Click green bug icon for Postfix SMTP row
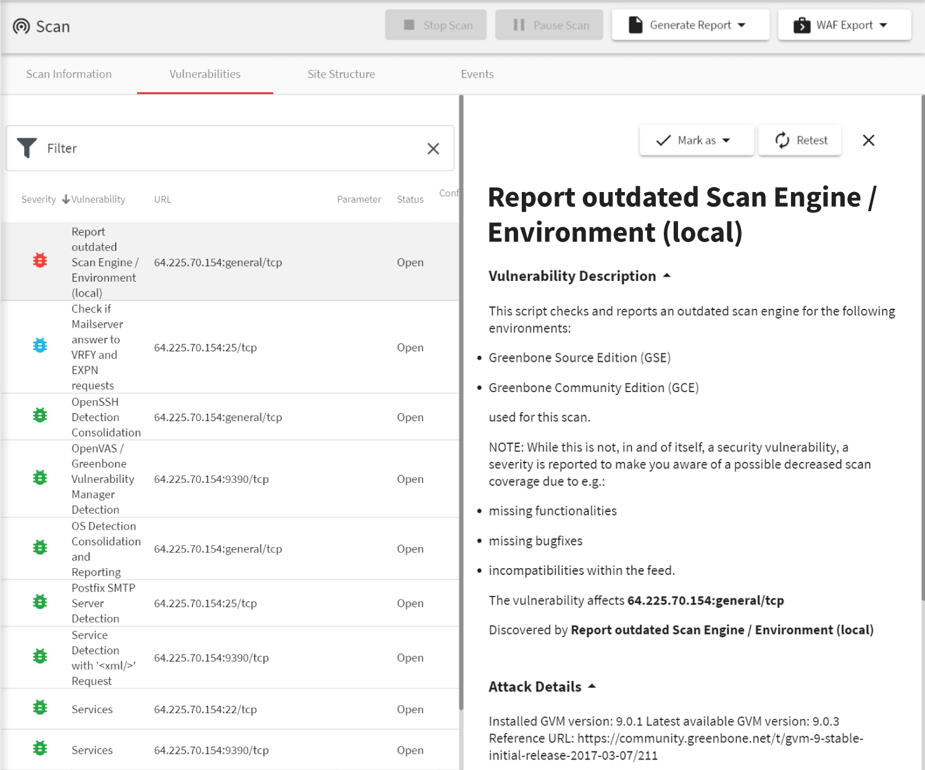925x770 pixels. (x=40, y=601)
